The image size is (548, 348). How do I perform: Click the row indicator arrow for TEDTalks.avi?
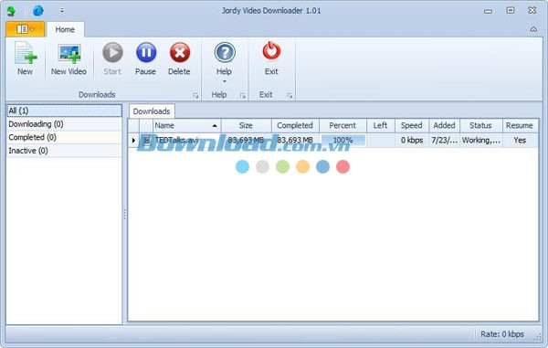coord(133,140)
